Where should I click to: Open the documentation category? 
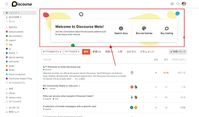[x=16, y=36]
